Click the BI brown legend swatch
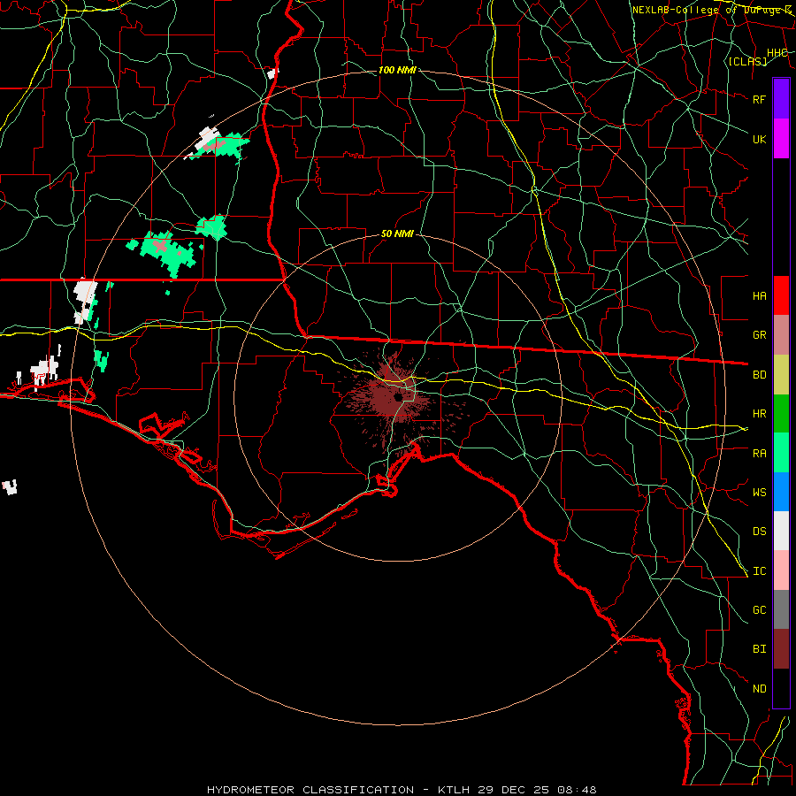Image resolution: width=796 pixels, height=796 pixels. (781, 649)
